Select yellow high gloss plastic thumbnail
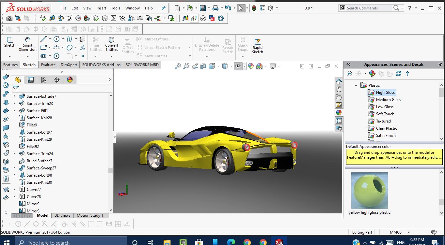 click(369, 191)
